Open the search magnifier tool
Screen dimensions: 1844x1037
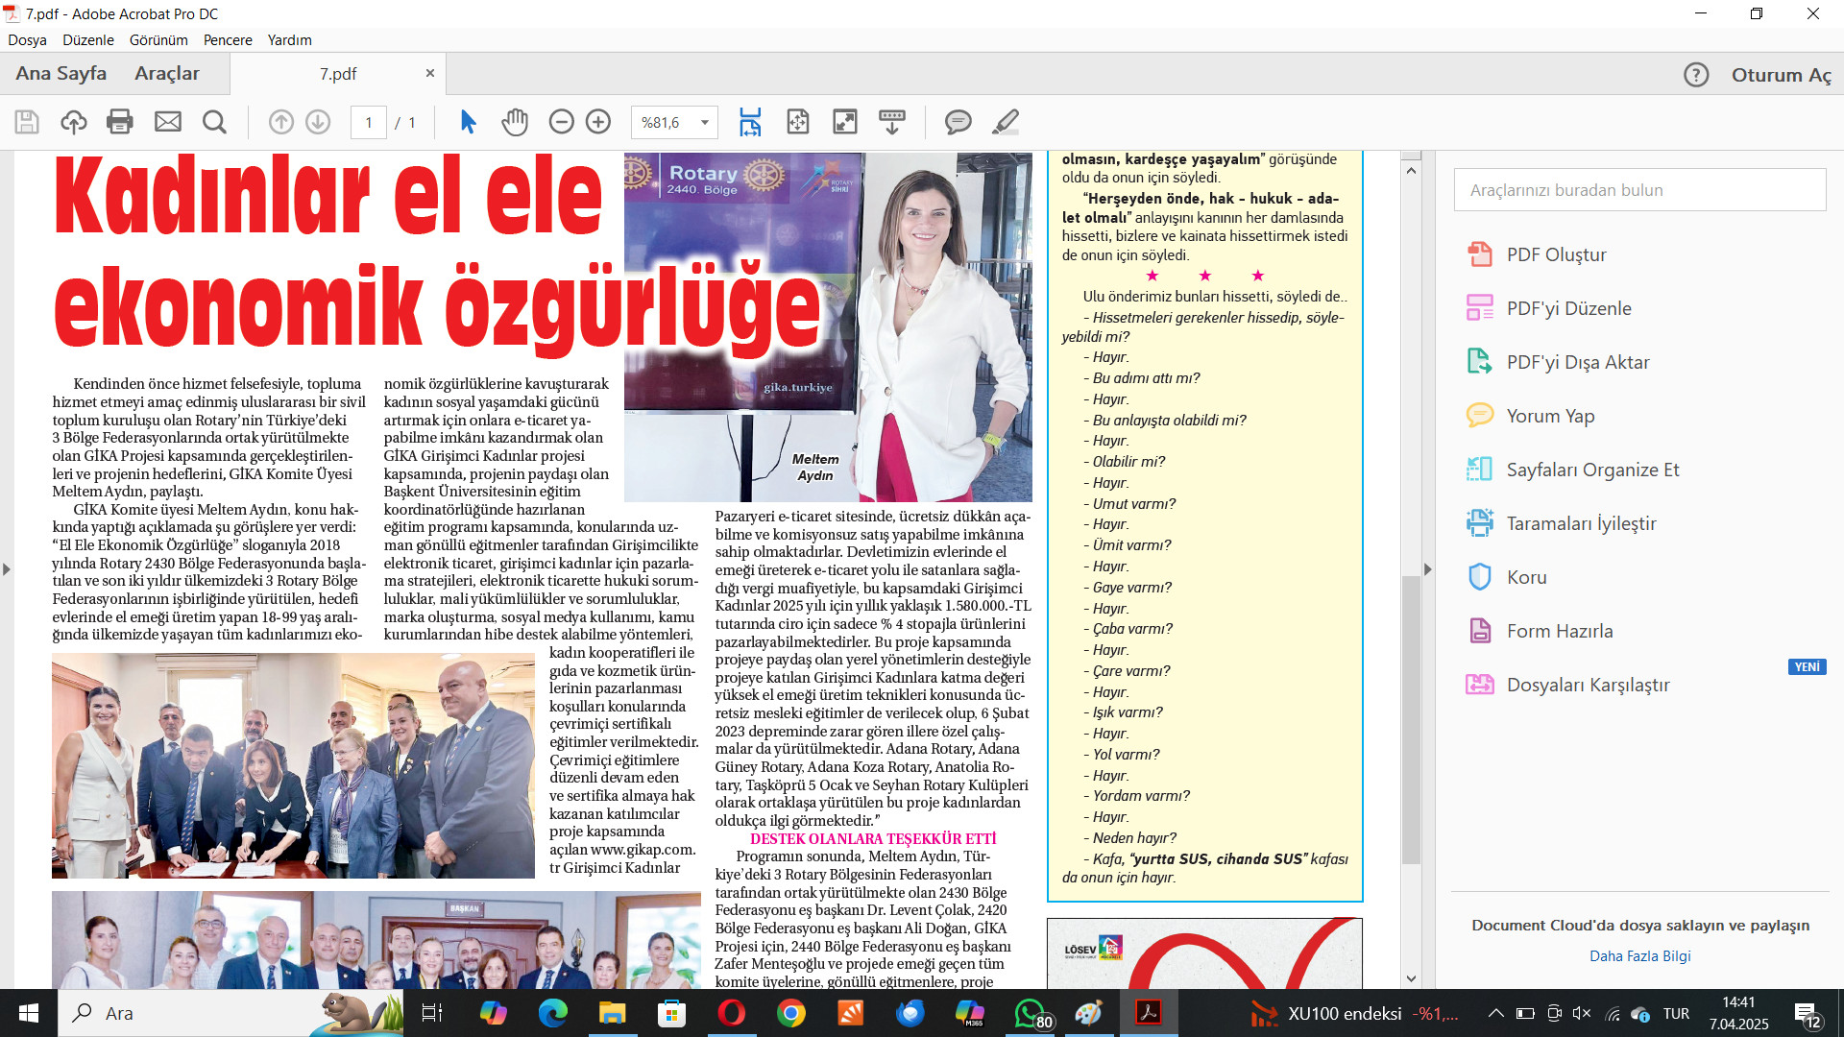pyautogui.click(x=215, y=122)
